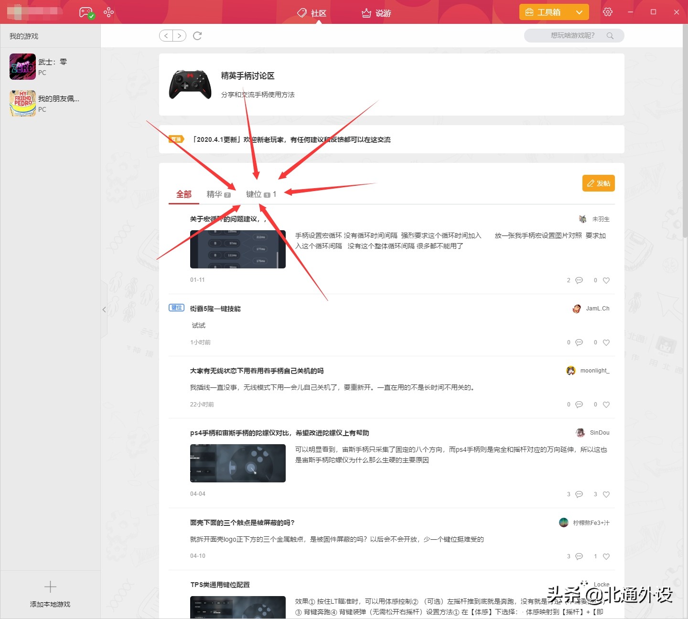
Task: Like the 街霸5隆一键技能 post
Action: click(606, 342)
